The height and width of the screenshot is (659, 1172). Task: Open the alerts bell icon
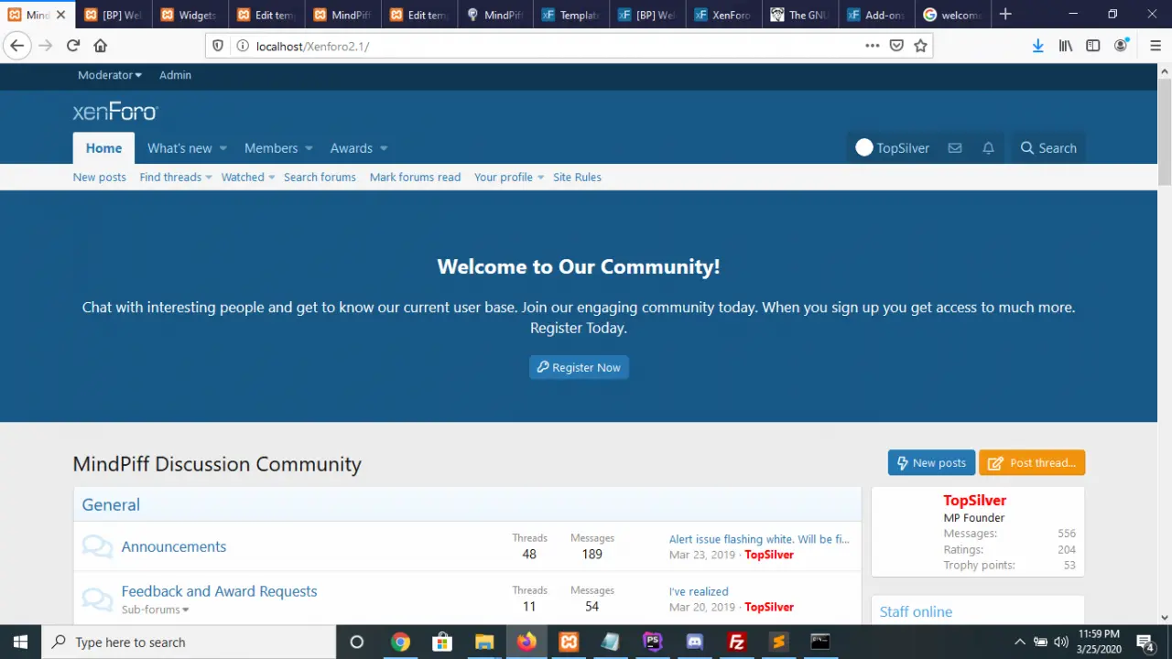point(988,148)
